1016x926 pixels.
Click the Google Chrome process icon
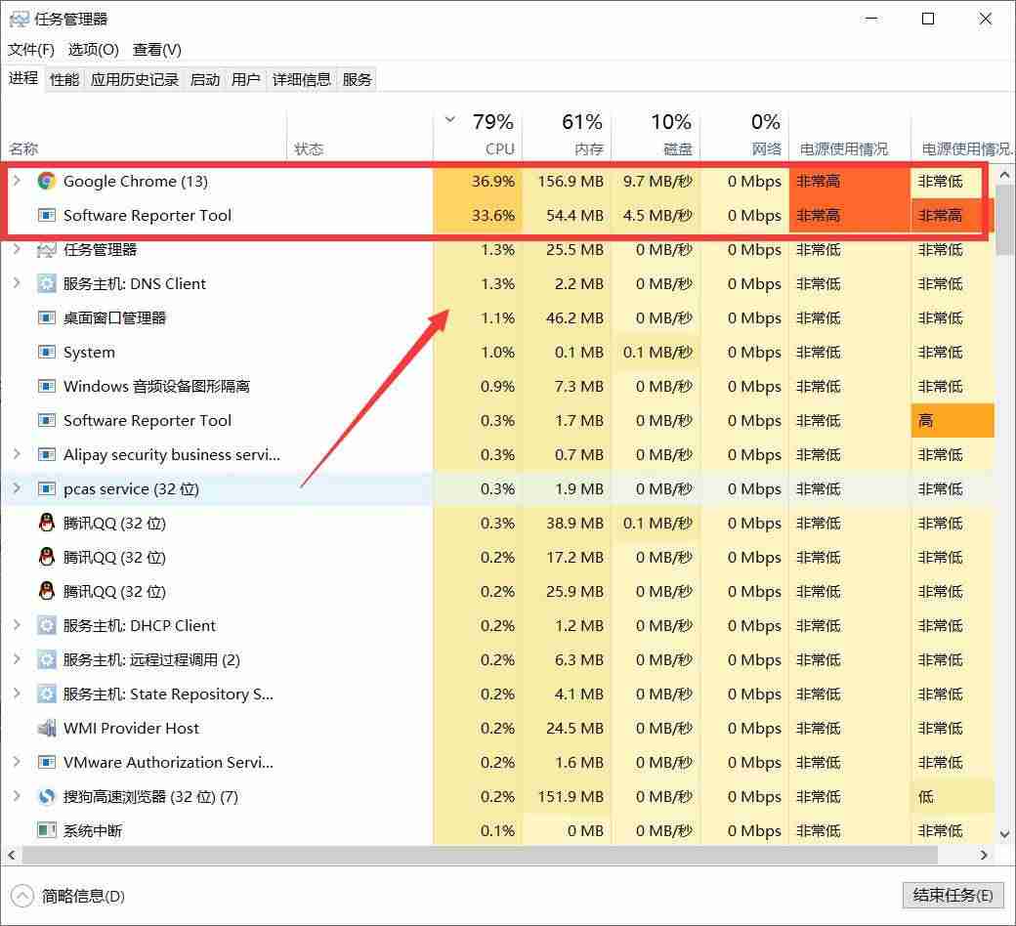(46, 181)
